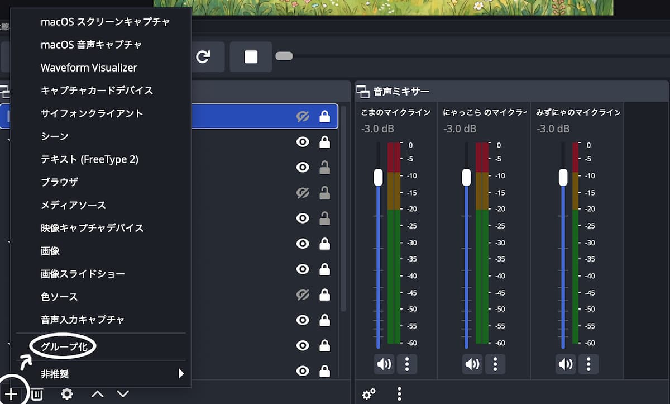This screenshot has height=404, width=670.
Task: Open the mixer's bottom three-dot options menu
Action: point(400,393)
